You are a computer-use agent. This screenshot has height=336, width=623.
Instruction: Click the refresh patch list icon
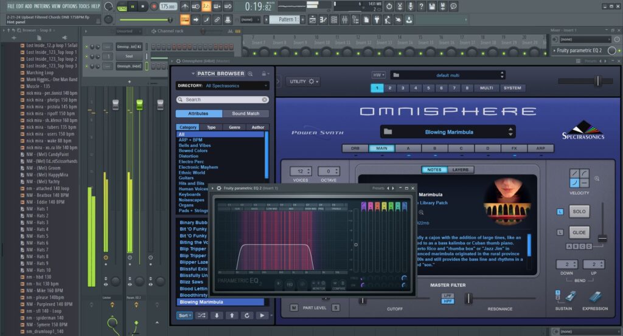click(247, 315)
